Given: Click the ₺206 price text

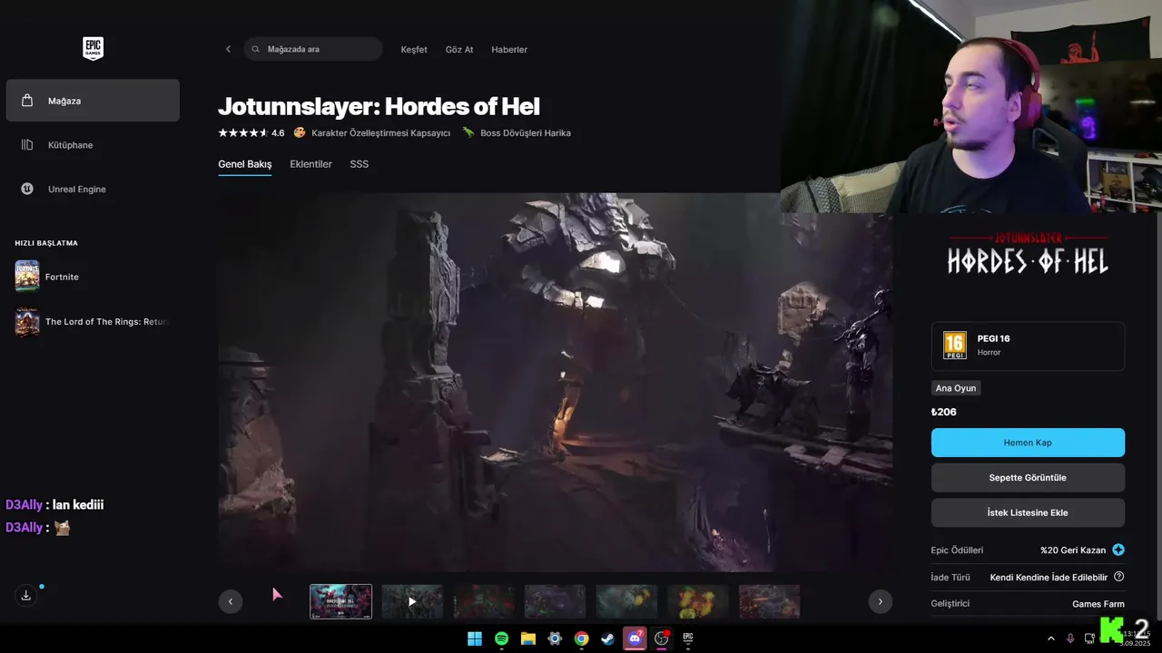Looking at the screenshot, I should pyautogui.click(x=944, y=412).
